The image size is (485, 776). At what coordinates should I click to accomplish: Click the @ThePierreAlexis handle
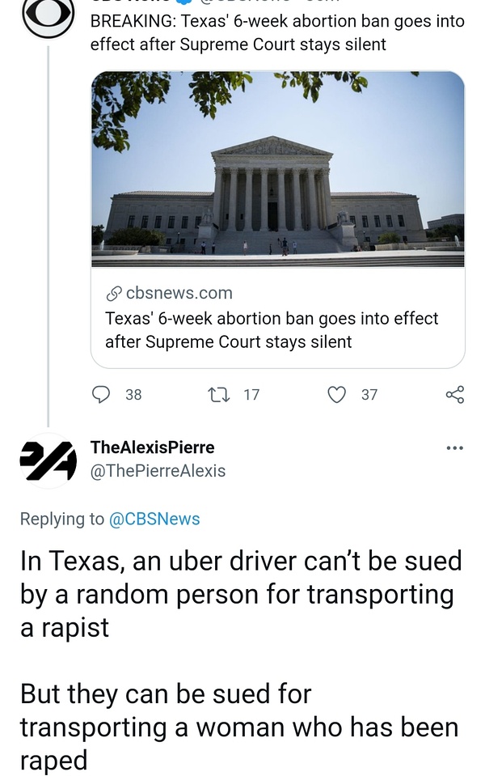click(158, 470)
